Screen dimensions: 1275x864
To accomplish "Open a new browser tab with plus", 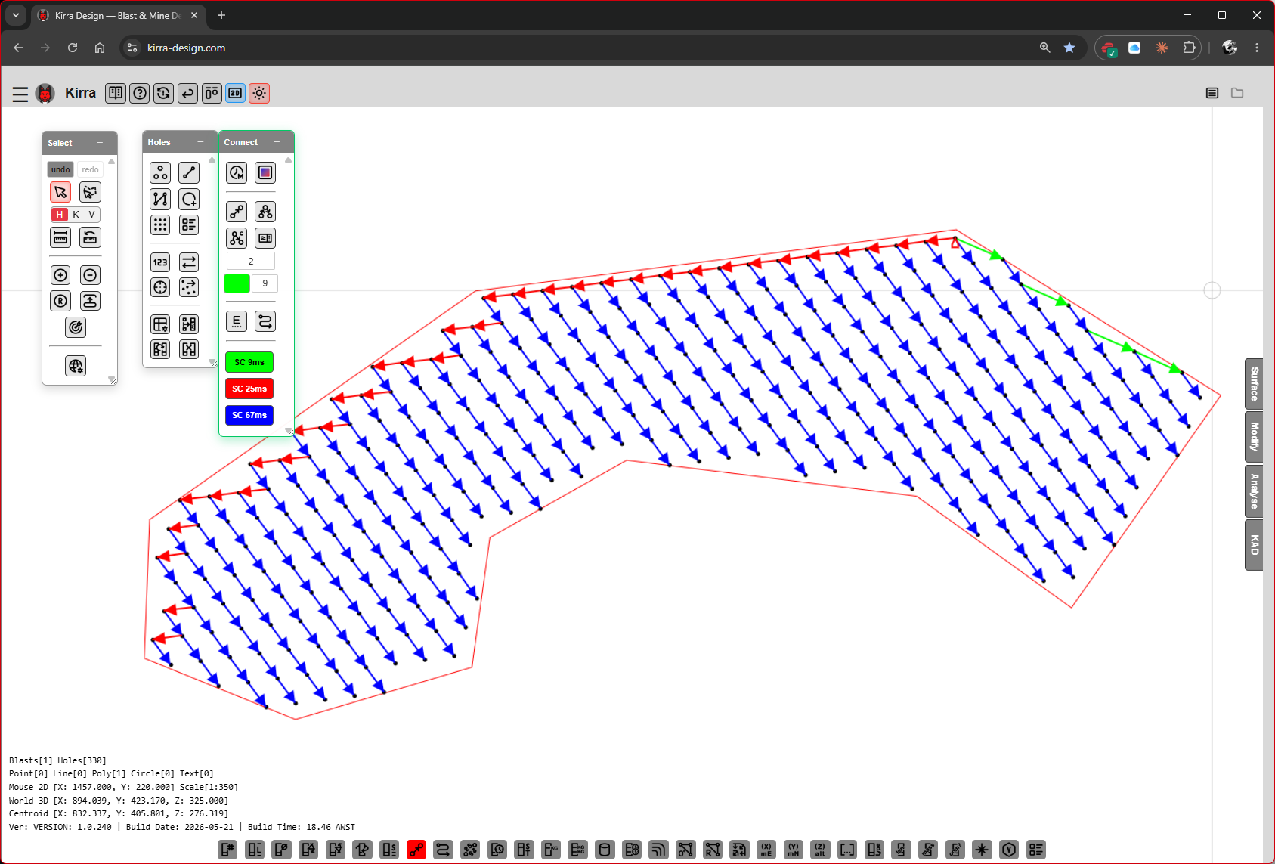I will coord(221,15).
